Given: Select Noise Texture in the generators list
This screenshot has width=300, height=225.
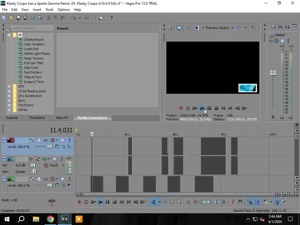Looking at the screenshot, I should pyautogui.click(x=33, y=58).
